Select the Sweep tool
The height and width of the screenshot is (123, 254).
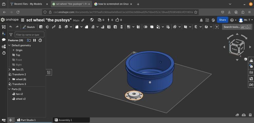tap(54, 27)
